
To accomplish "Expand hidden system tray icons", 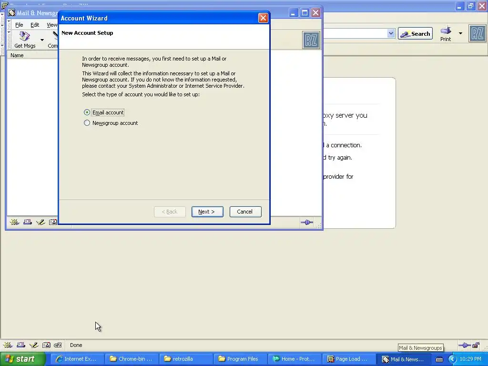I will pyautogui.click(x=452, y=359).
